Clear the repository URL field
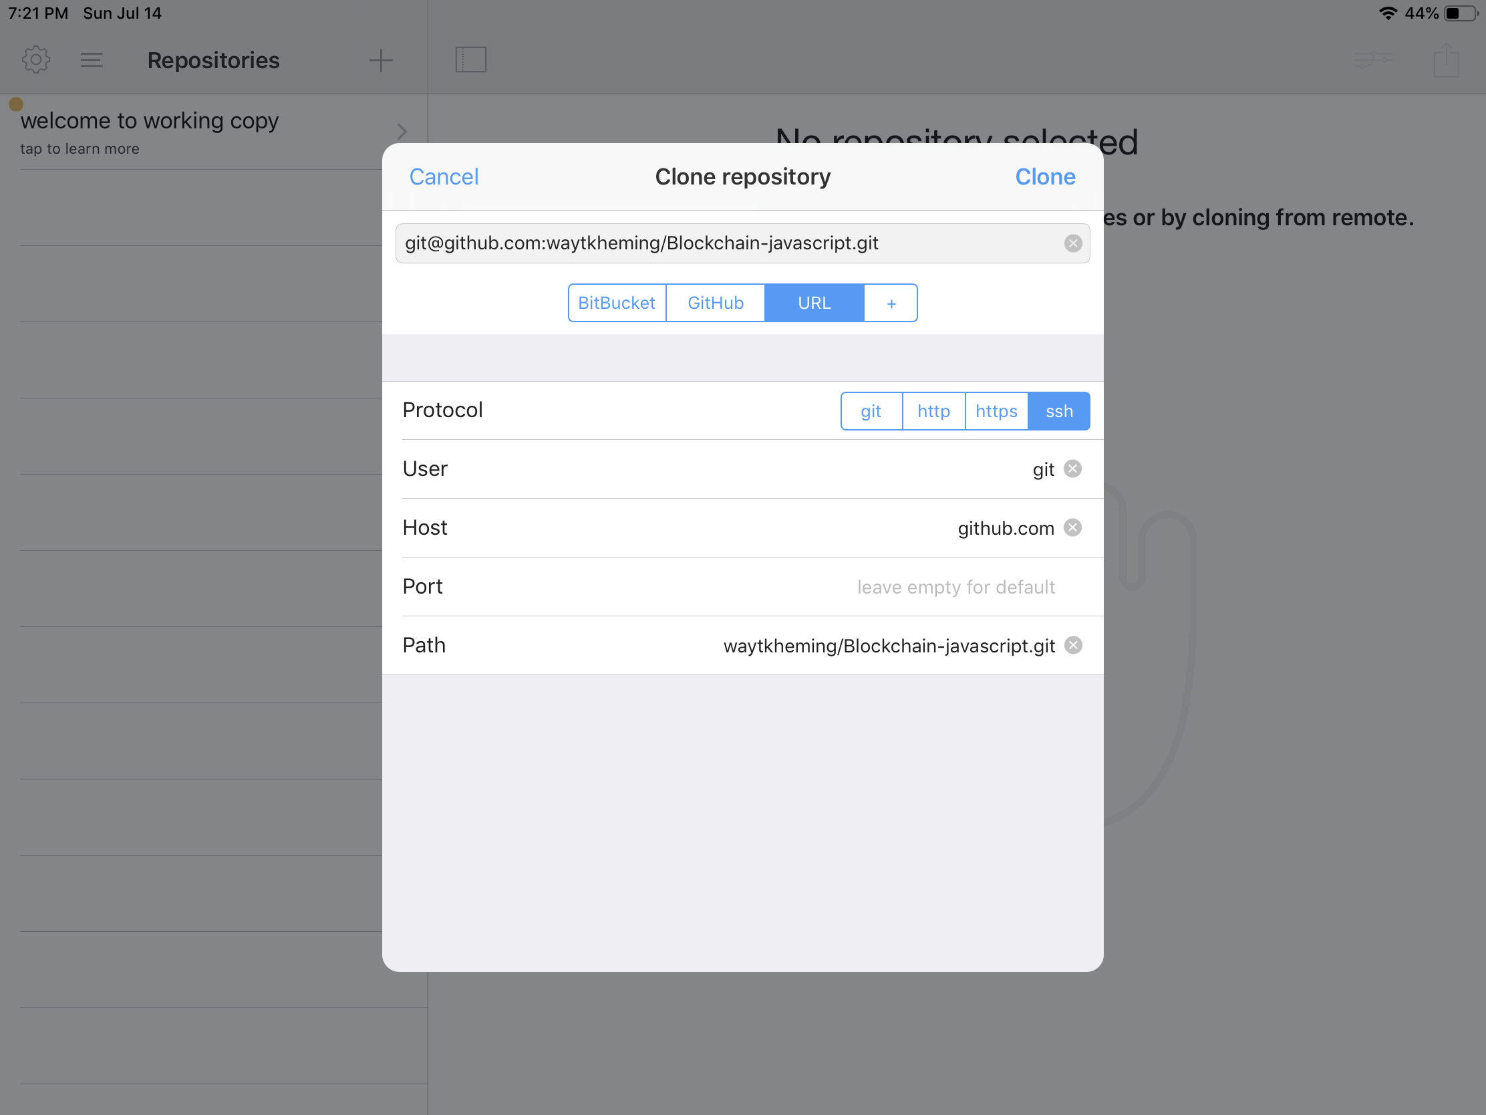The image size is (1486, 1115). pyautogui.click(x=1073, y=243)
